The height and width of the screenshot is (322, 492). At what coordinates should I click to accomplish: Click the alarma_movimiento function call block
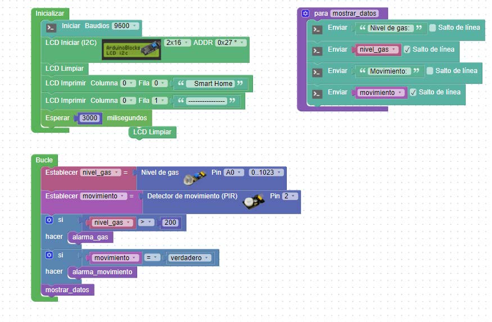pos(102,272)
